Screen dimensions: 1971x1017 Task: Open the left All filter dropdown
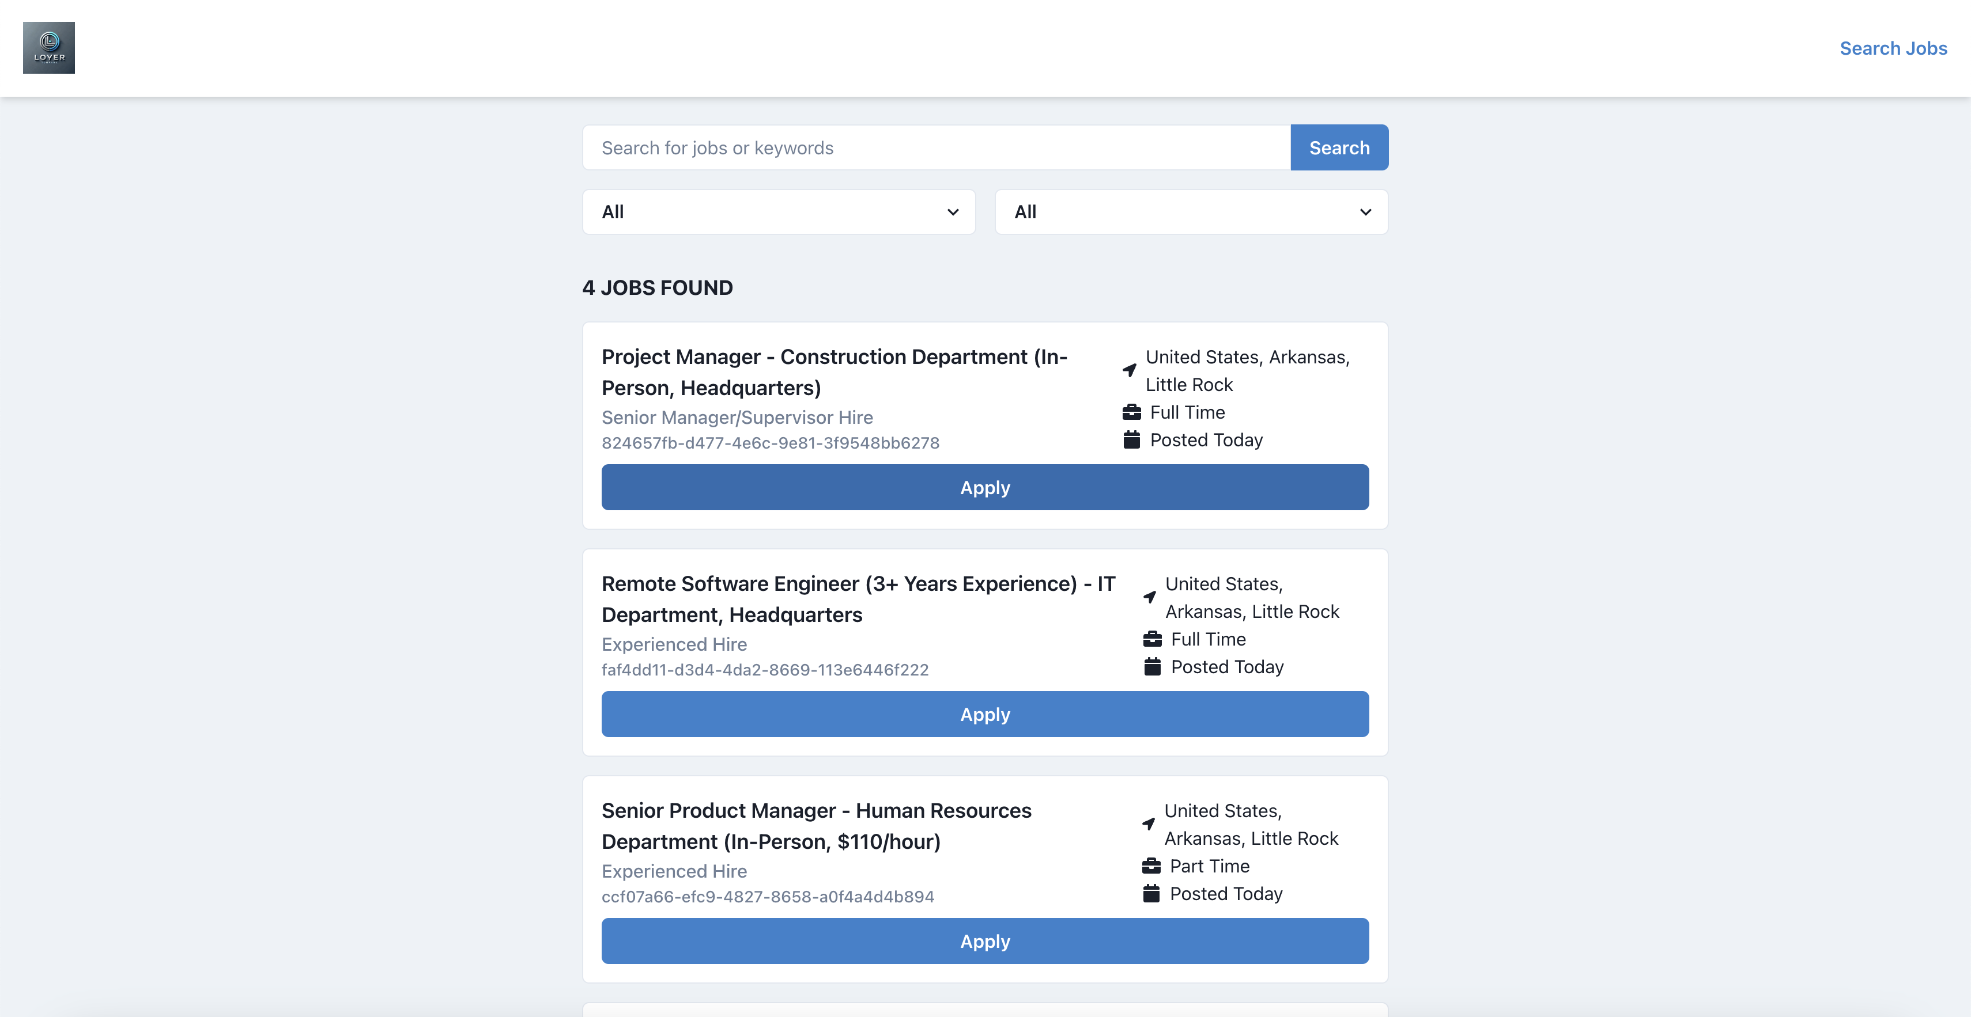[778, 212]
